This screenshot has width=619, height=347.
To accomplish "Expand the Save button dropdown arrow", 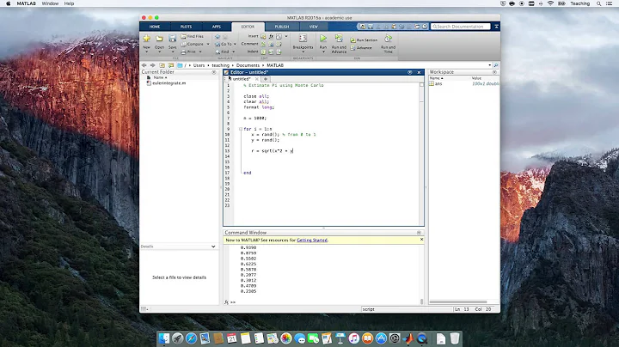I will (173, 52).
